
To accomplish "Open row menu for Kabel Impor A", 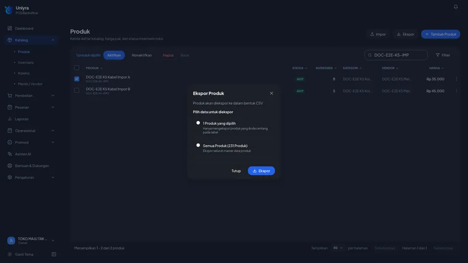I will [456, 79].
